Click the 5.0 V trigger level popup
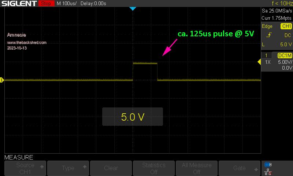The width and height of the screenshot is (293, 176). 132,117
